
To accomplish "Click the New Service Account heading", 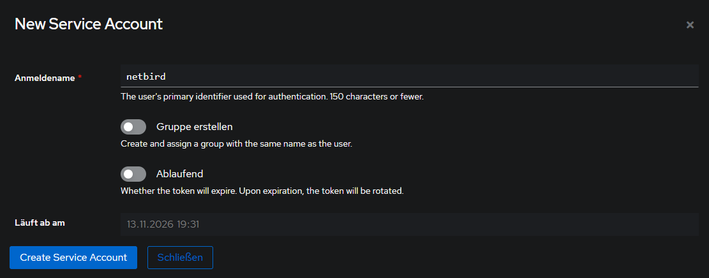I will [89, 24].
